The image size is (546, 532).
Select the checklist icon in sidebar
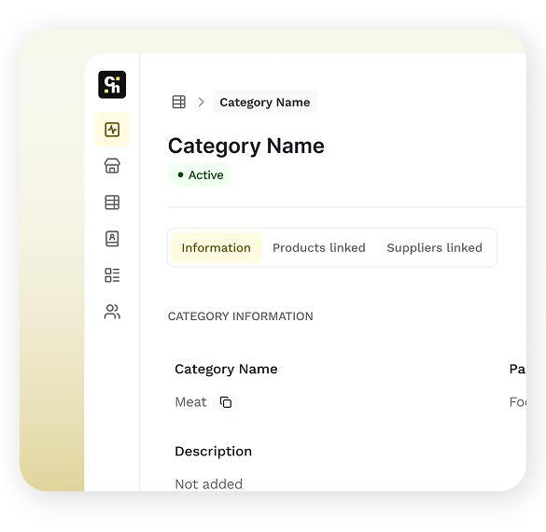[x=112, y=275]
